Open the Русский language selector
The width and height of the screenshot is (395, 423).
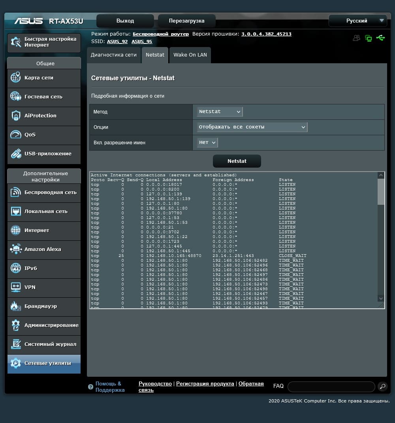point(357,21)
